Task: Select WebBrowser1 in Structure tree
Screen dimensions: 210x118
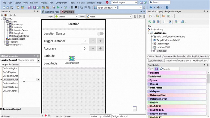Action: pyautogui.click(x=16, y=45)
